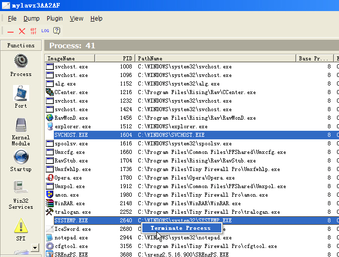Click the Umxpol.exe window icon
The image size is (339, 257).
tap(50, 186)
